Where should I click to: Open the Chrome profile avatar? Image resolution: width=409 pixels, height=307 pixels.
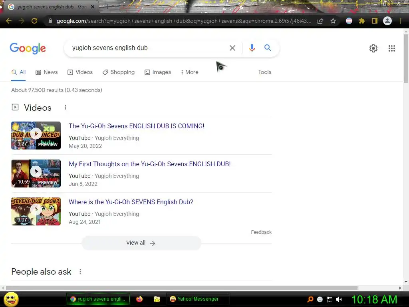pos(387,21)
